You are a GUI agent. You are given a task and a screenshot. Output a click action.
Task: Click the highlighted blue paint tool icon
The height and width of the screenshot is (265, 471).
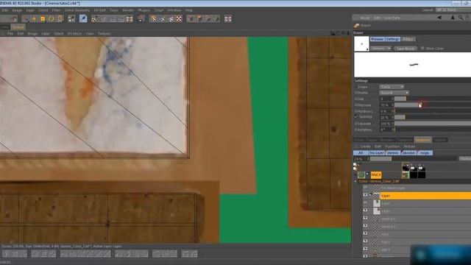[x=83, y=18]
